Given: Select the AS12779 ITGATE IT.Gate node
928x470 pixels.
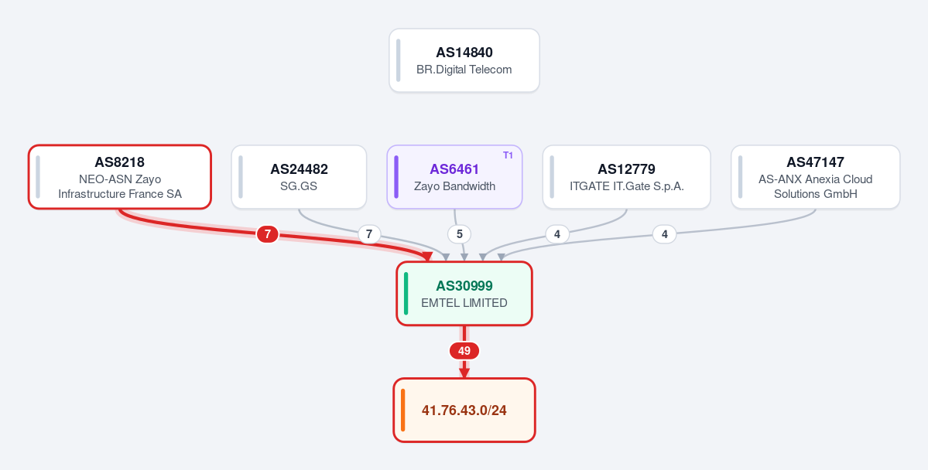Looking at the screenshot, I should (x=626, y=177).
